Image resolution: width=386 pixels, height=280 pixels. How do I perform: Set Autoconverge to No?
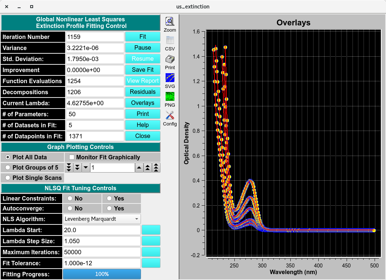[x=70, y=208]
